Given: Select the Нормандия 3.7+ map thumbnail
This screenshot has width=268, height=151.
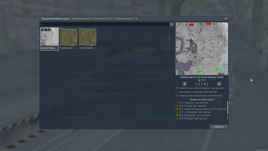Looking at the screenshot, I should [69, 39].
